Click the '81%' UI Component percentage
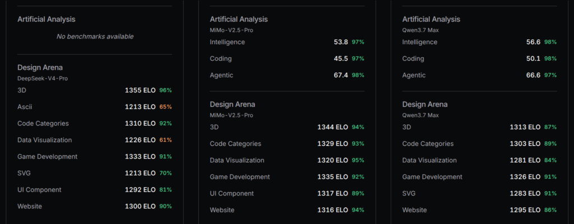Image resolution: width=574 pixels, height=224 pixels. tap(165, 190)
